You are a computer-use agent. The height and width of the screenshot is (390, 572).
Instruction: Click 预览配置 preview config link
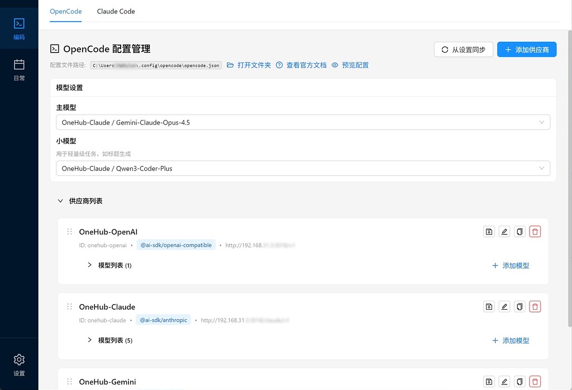tap(350, 65)
